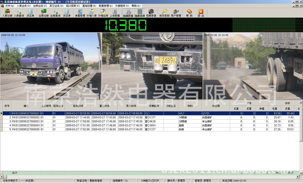Open 用户管理 user management

click(176, 13)
